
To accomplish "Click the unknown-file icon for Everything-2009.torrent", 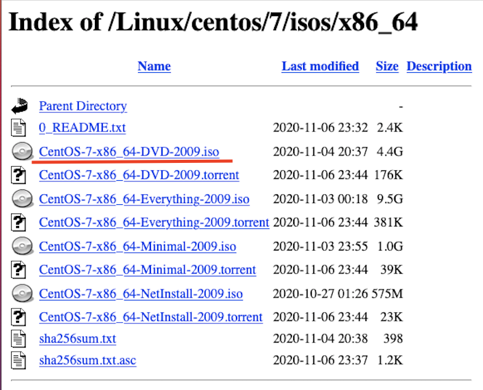I will point(18,222).
